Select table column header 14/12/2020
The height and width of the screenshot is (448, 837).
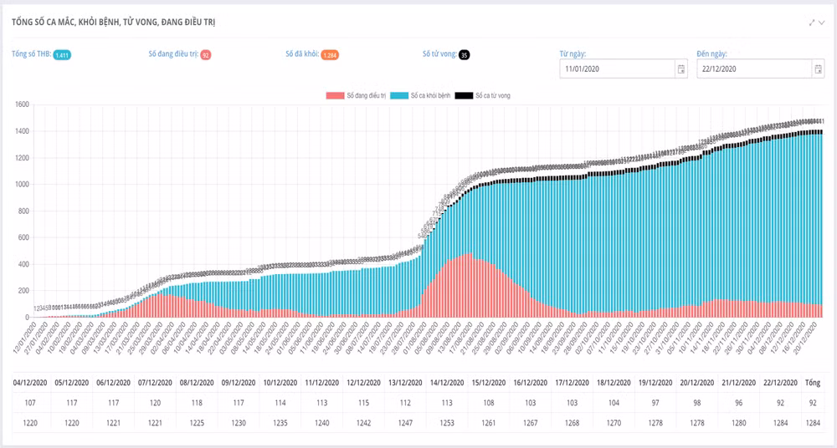click(446, 383)
